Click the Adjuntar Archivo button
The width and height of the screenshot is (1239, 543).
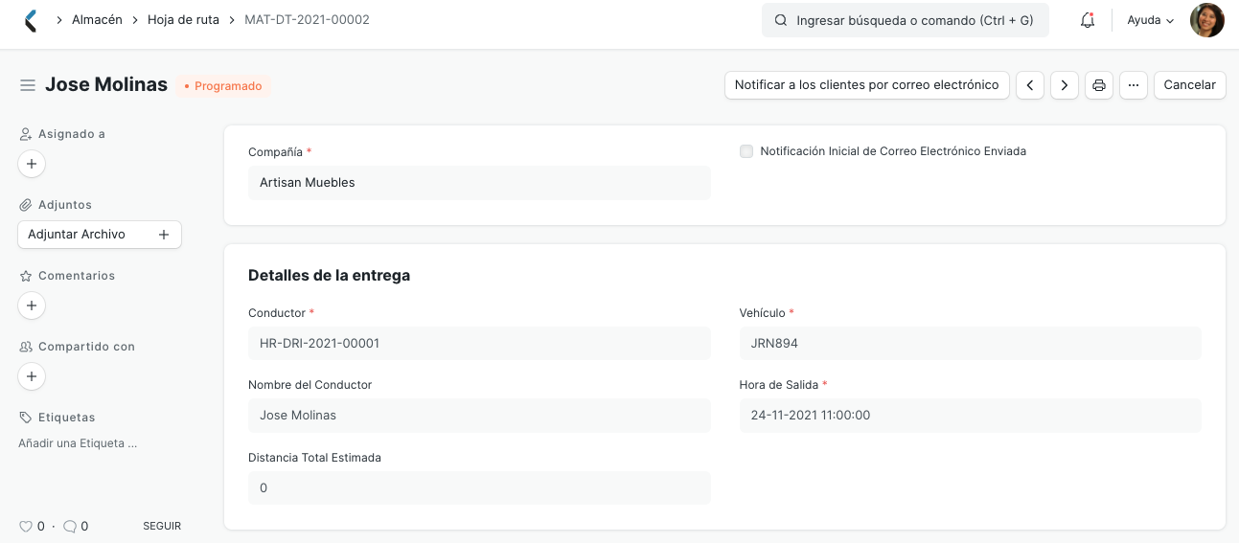[100, 235]
